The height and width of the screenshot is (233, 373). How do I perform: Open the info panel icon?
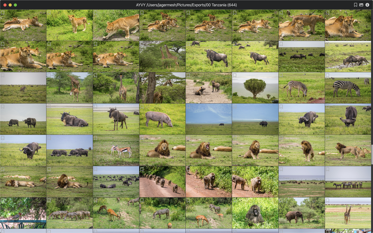[x=367, y=5]
